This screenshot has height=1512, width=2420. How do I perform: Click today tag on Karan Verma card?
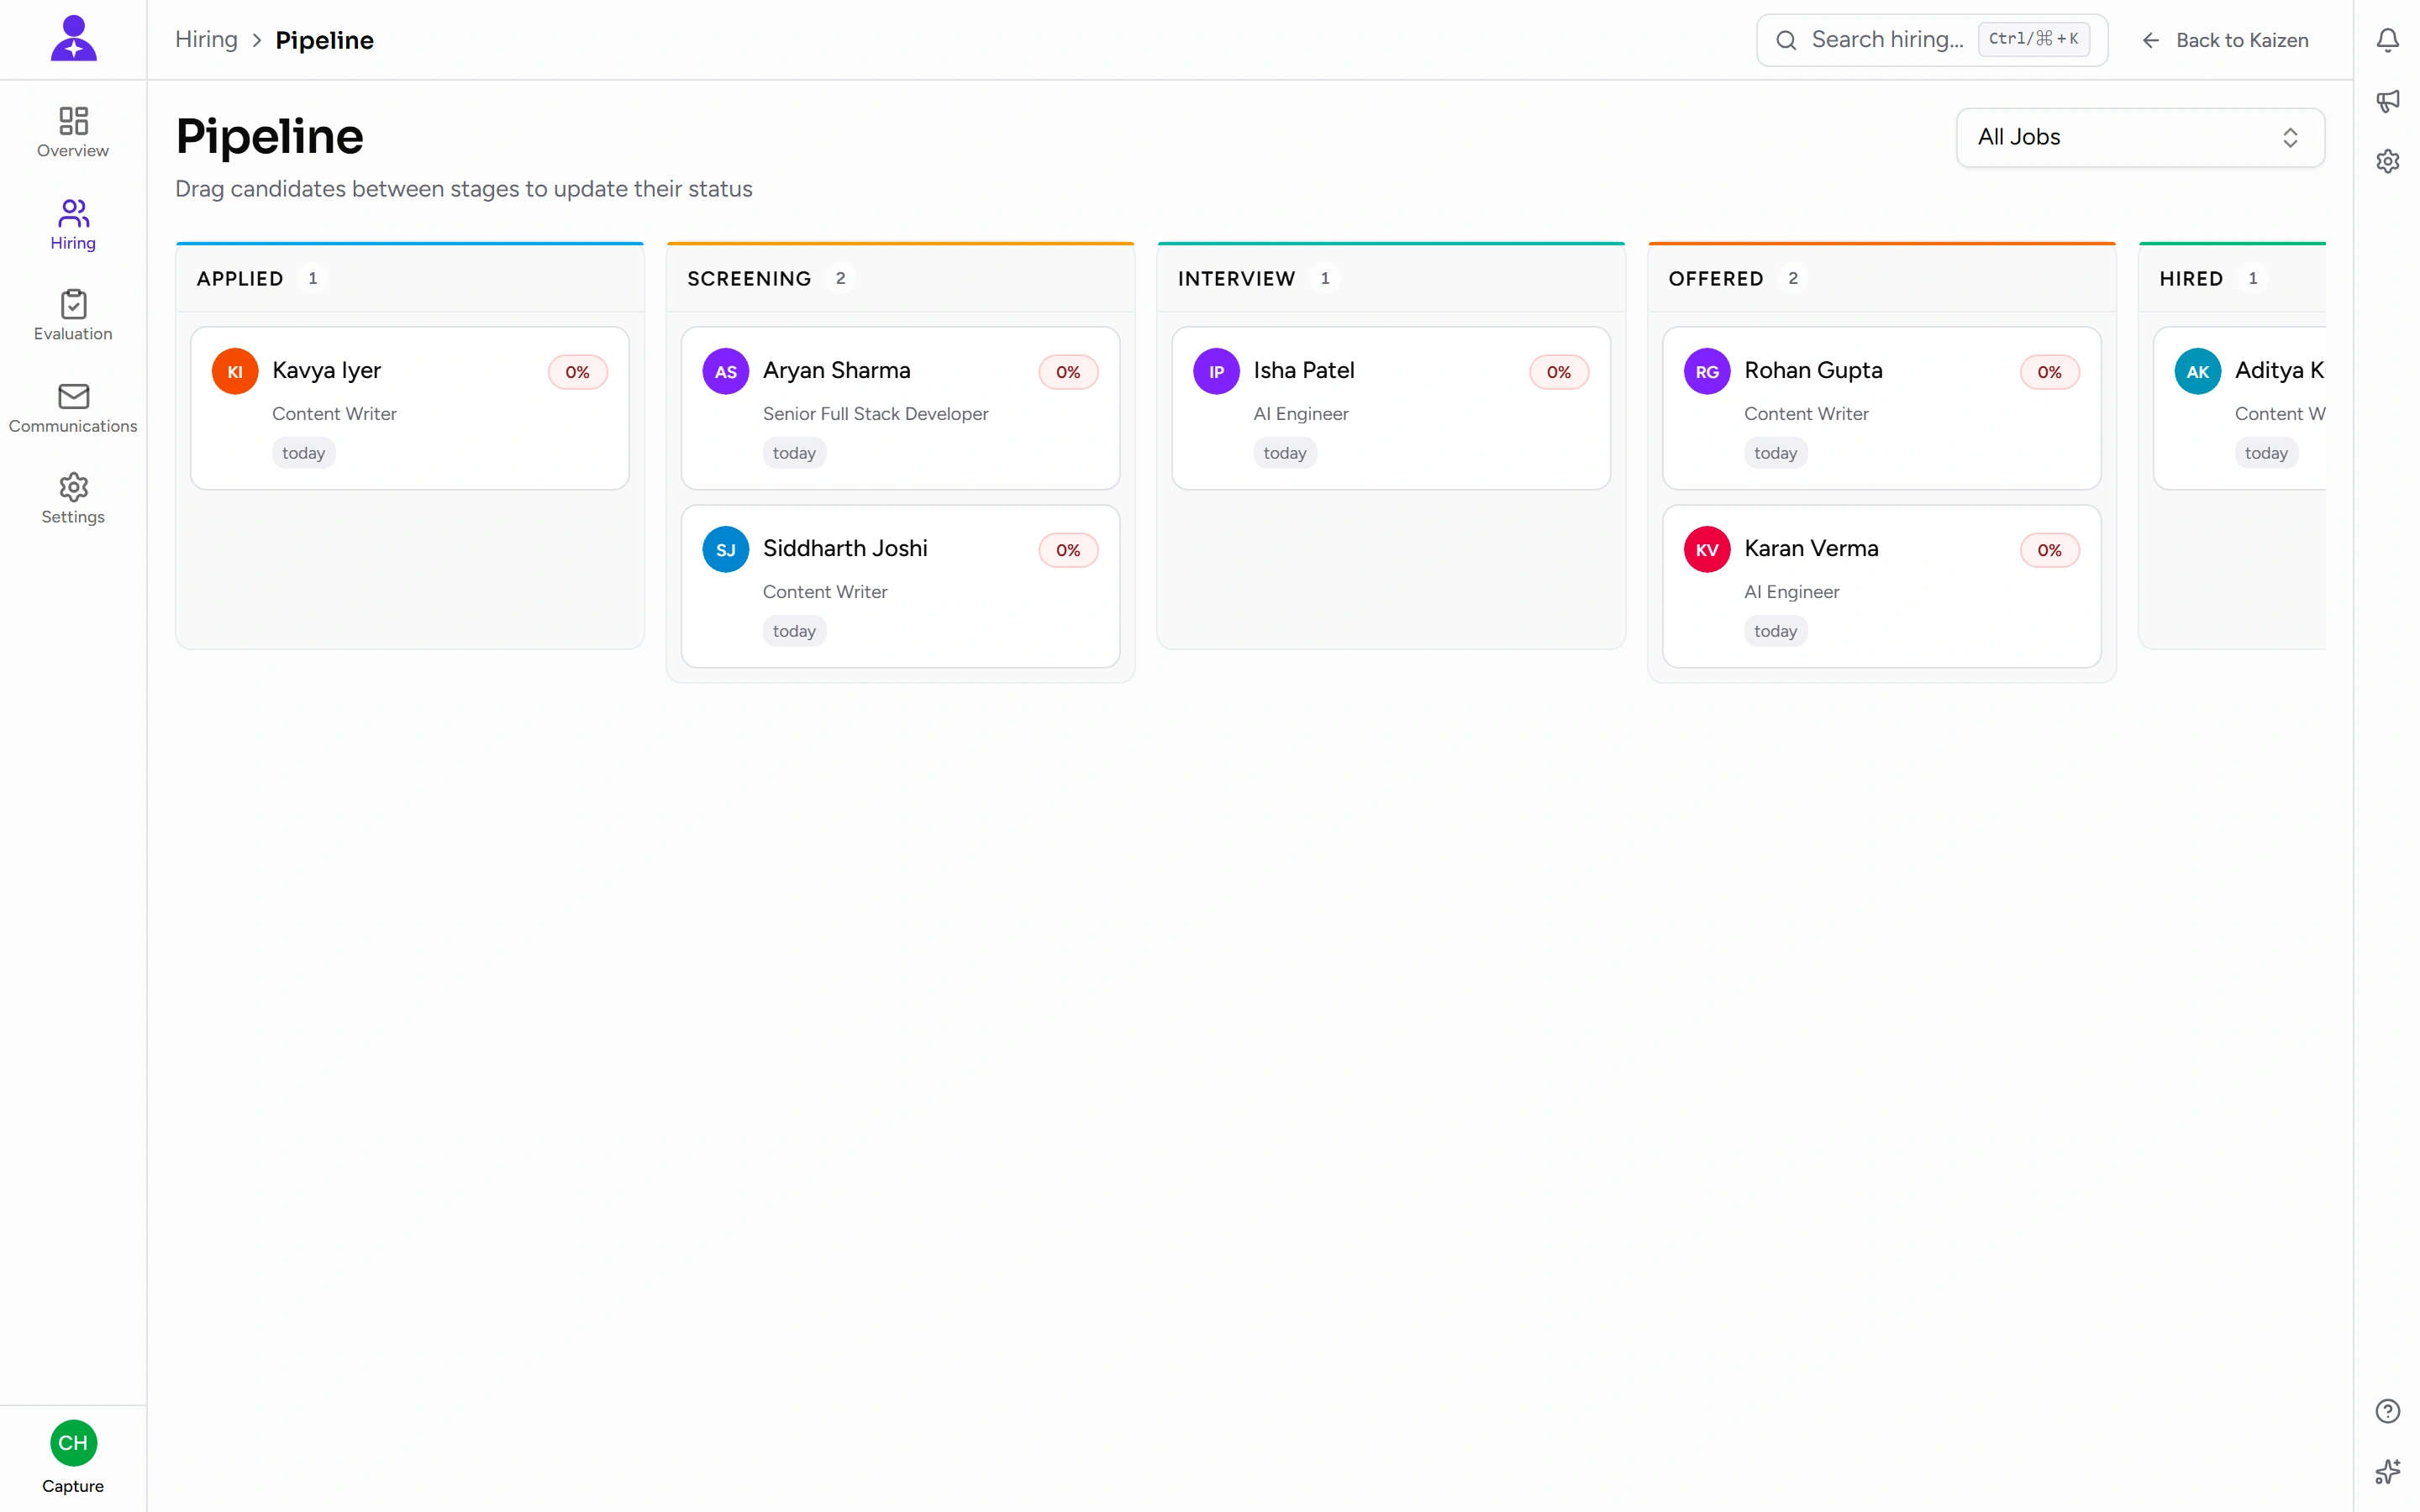coord(1775,631)
